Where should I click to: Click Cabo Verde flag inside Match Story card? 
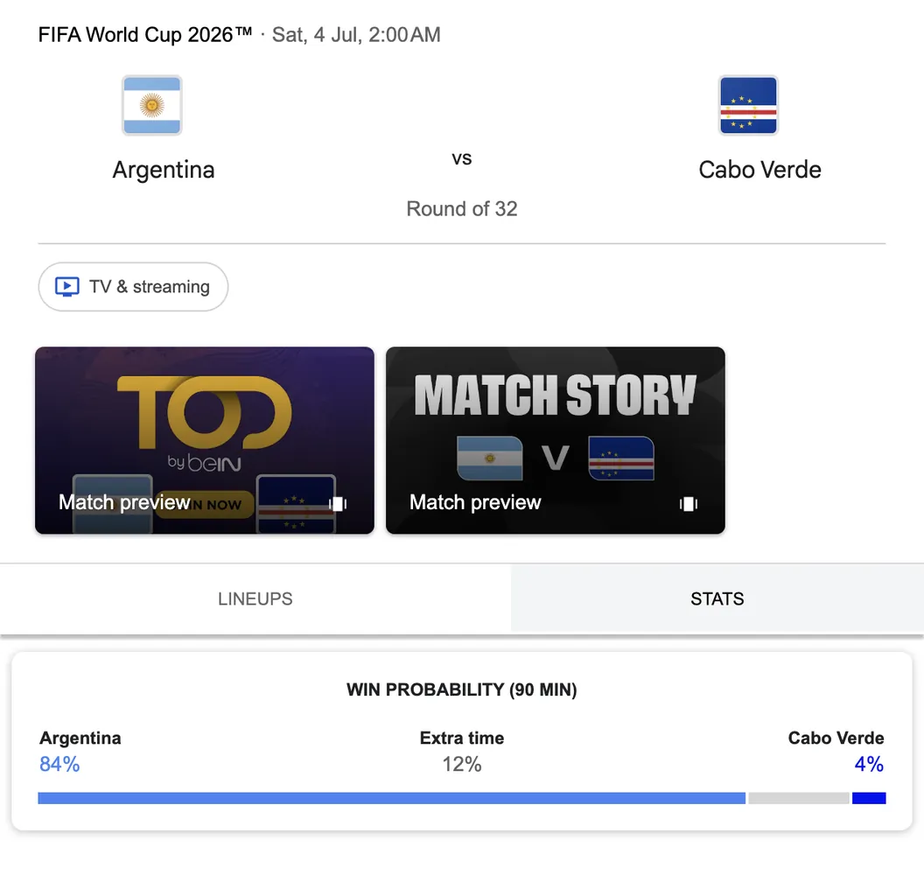coord(621,458)
